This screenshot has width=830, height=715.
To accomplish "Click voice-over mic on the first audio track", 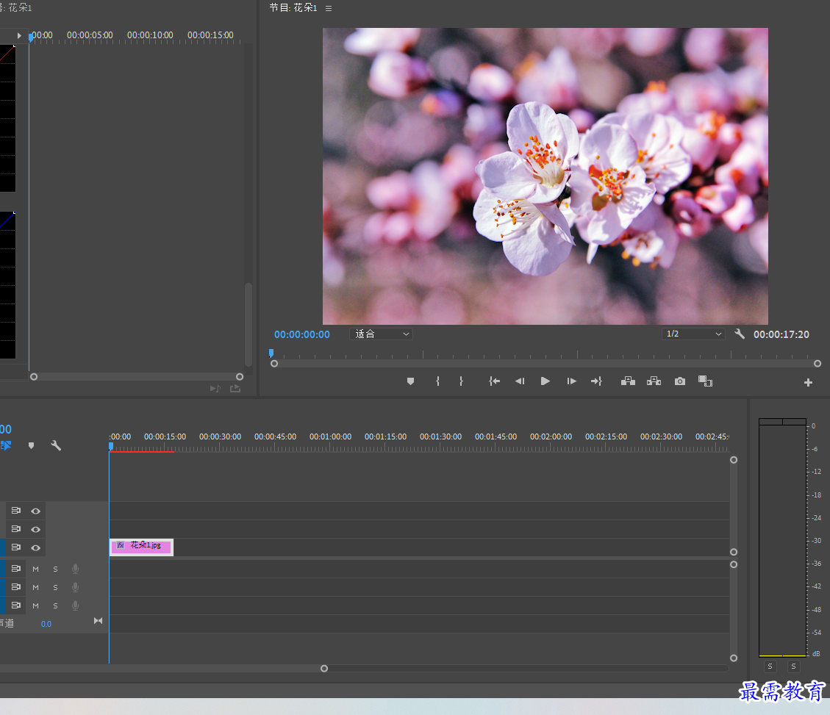I will (75, 569).
